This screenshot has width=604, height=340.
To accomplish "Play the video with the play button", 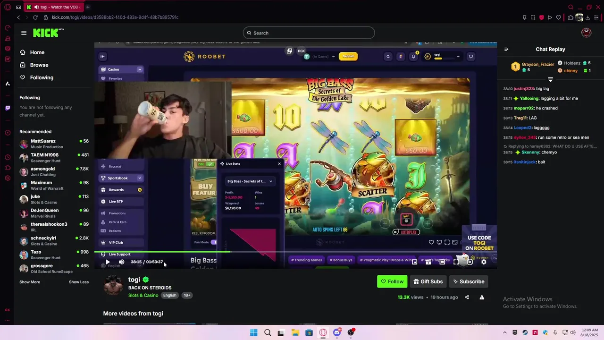I will 108,262.
